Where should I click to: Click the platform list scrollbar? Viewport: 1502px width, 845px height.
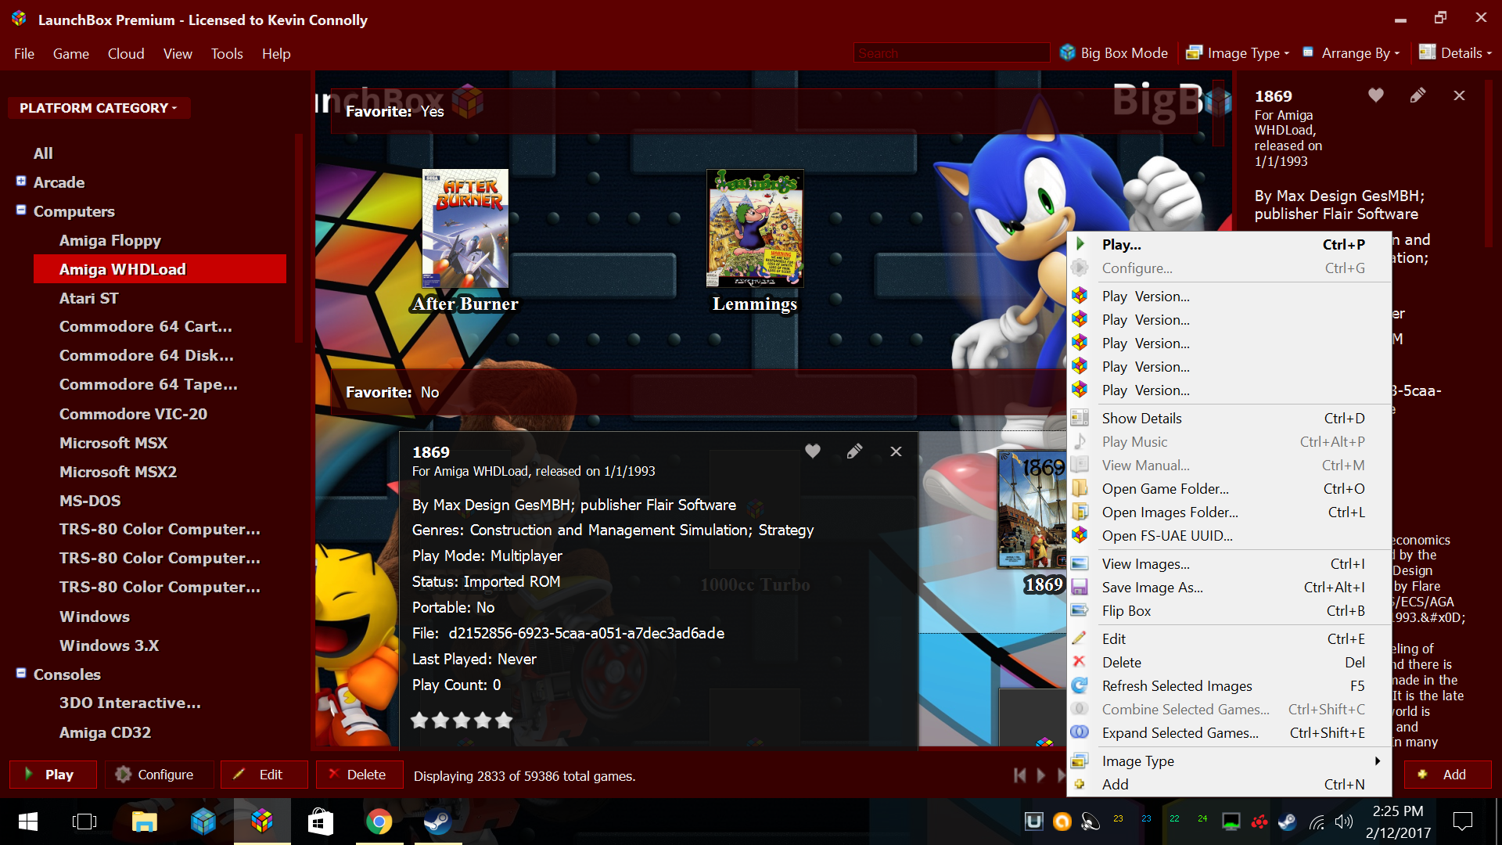[x=300, y=239]
